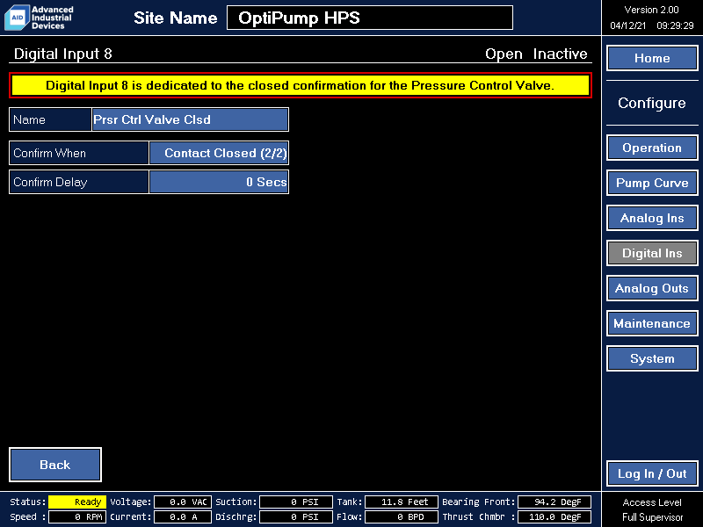Click the Ready status indicator
This screenshot has width=703, height=527.
point(77,502)
